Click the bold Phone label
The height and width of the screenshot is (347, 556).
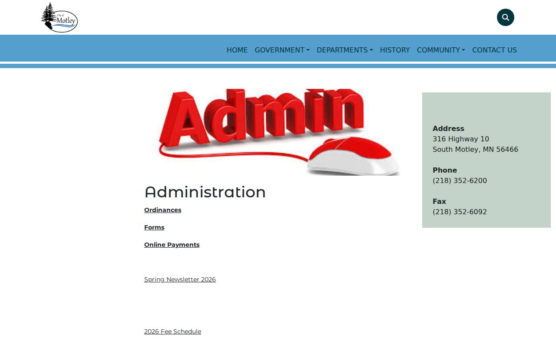pyautogui.click(x=445, y=170)
